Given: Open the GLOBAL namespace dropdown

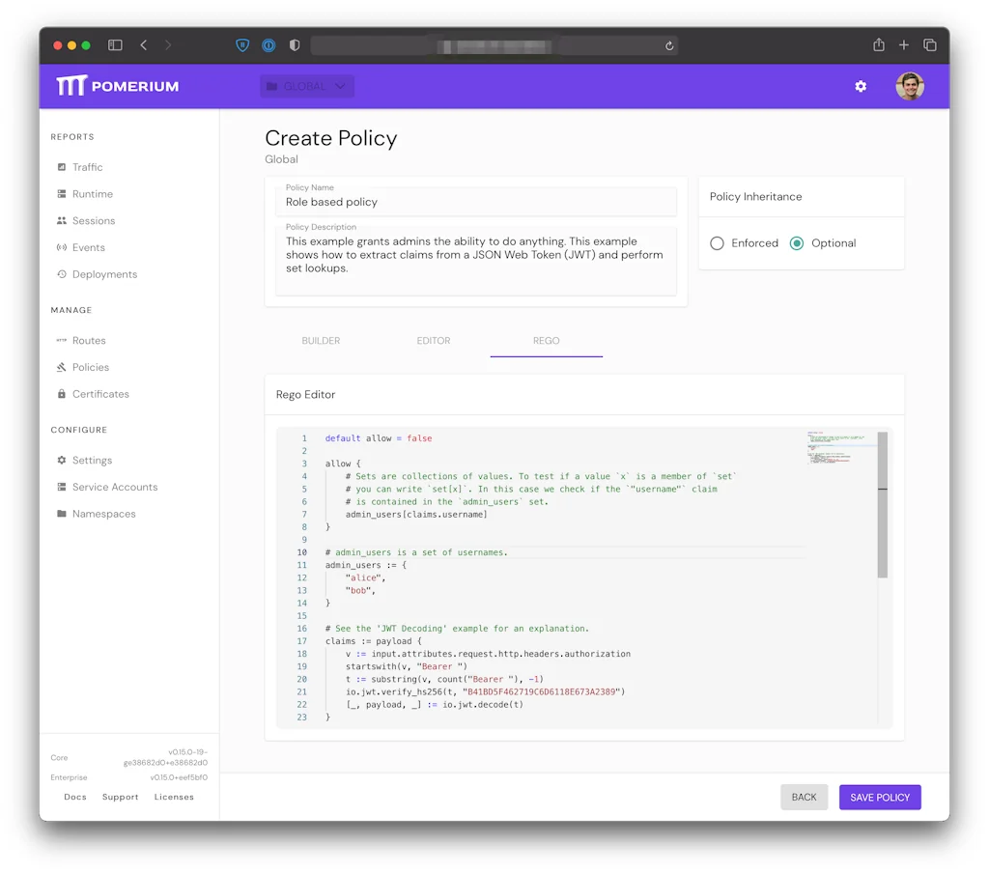Looking at the screenshot, I should pos(307,87).
